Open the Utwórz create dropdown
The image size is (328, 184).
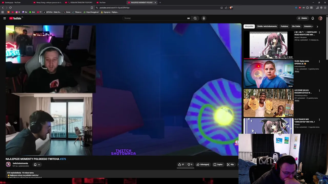point(302,18)
